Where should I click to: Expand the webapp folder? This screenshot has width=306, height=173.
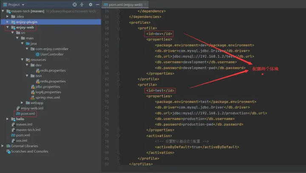(22, 102)
